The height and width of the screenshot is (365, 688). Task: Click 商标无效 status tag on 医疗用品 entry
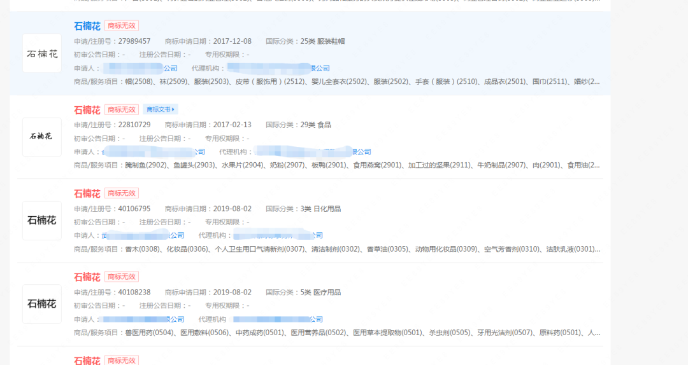coord(122,277)
